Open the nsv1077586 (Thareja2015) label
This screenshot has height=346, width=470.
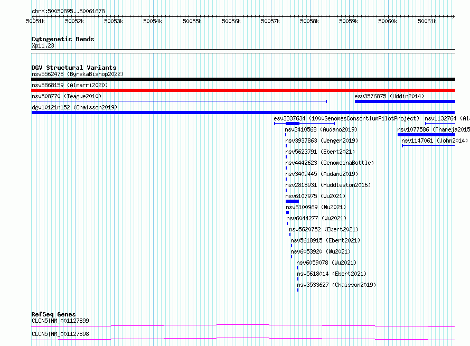point(434,129)
